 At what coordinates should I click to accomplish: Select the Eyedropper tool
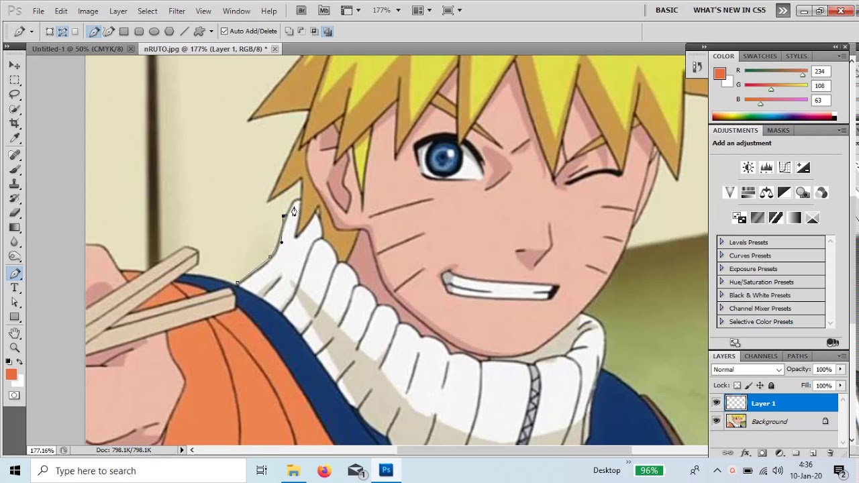pyautogui.click(x=14, y=138)
